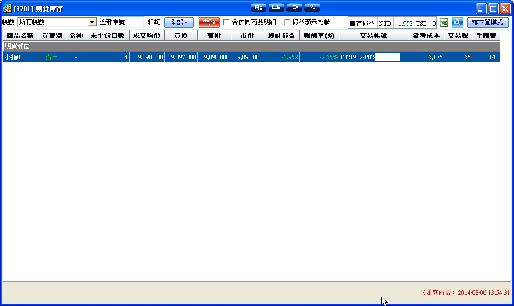Click the 手續費 column header
Image resolution: width=514 pixels, height=306 pixels.
click(x=486, y=36)
